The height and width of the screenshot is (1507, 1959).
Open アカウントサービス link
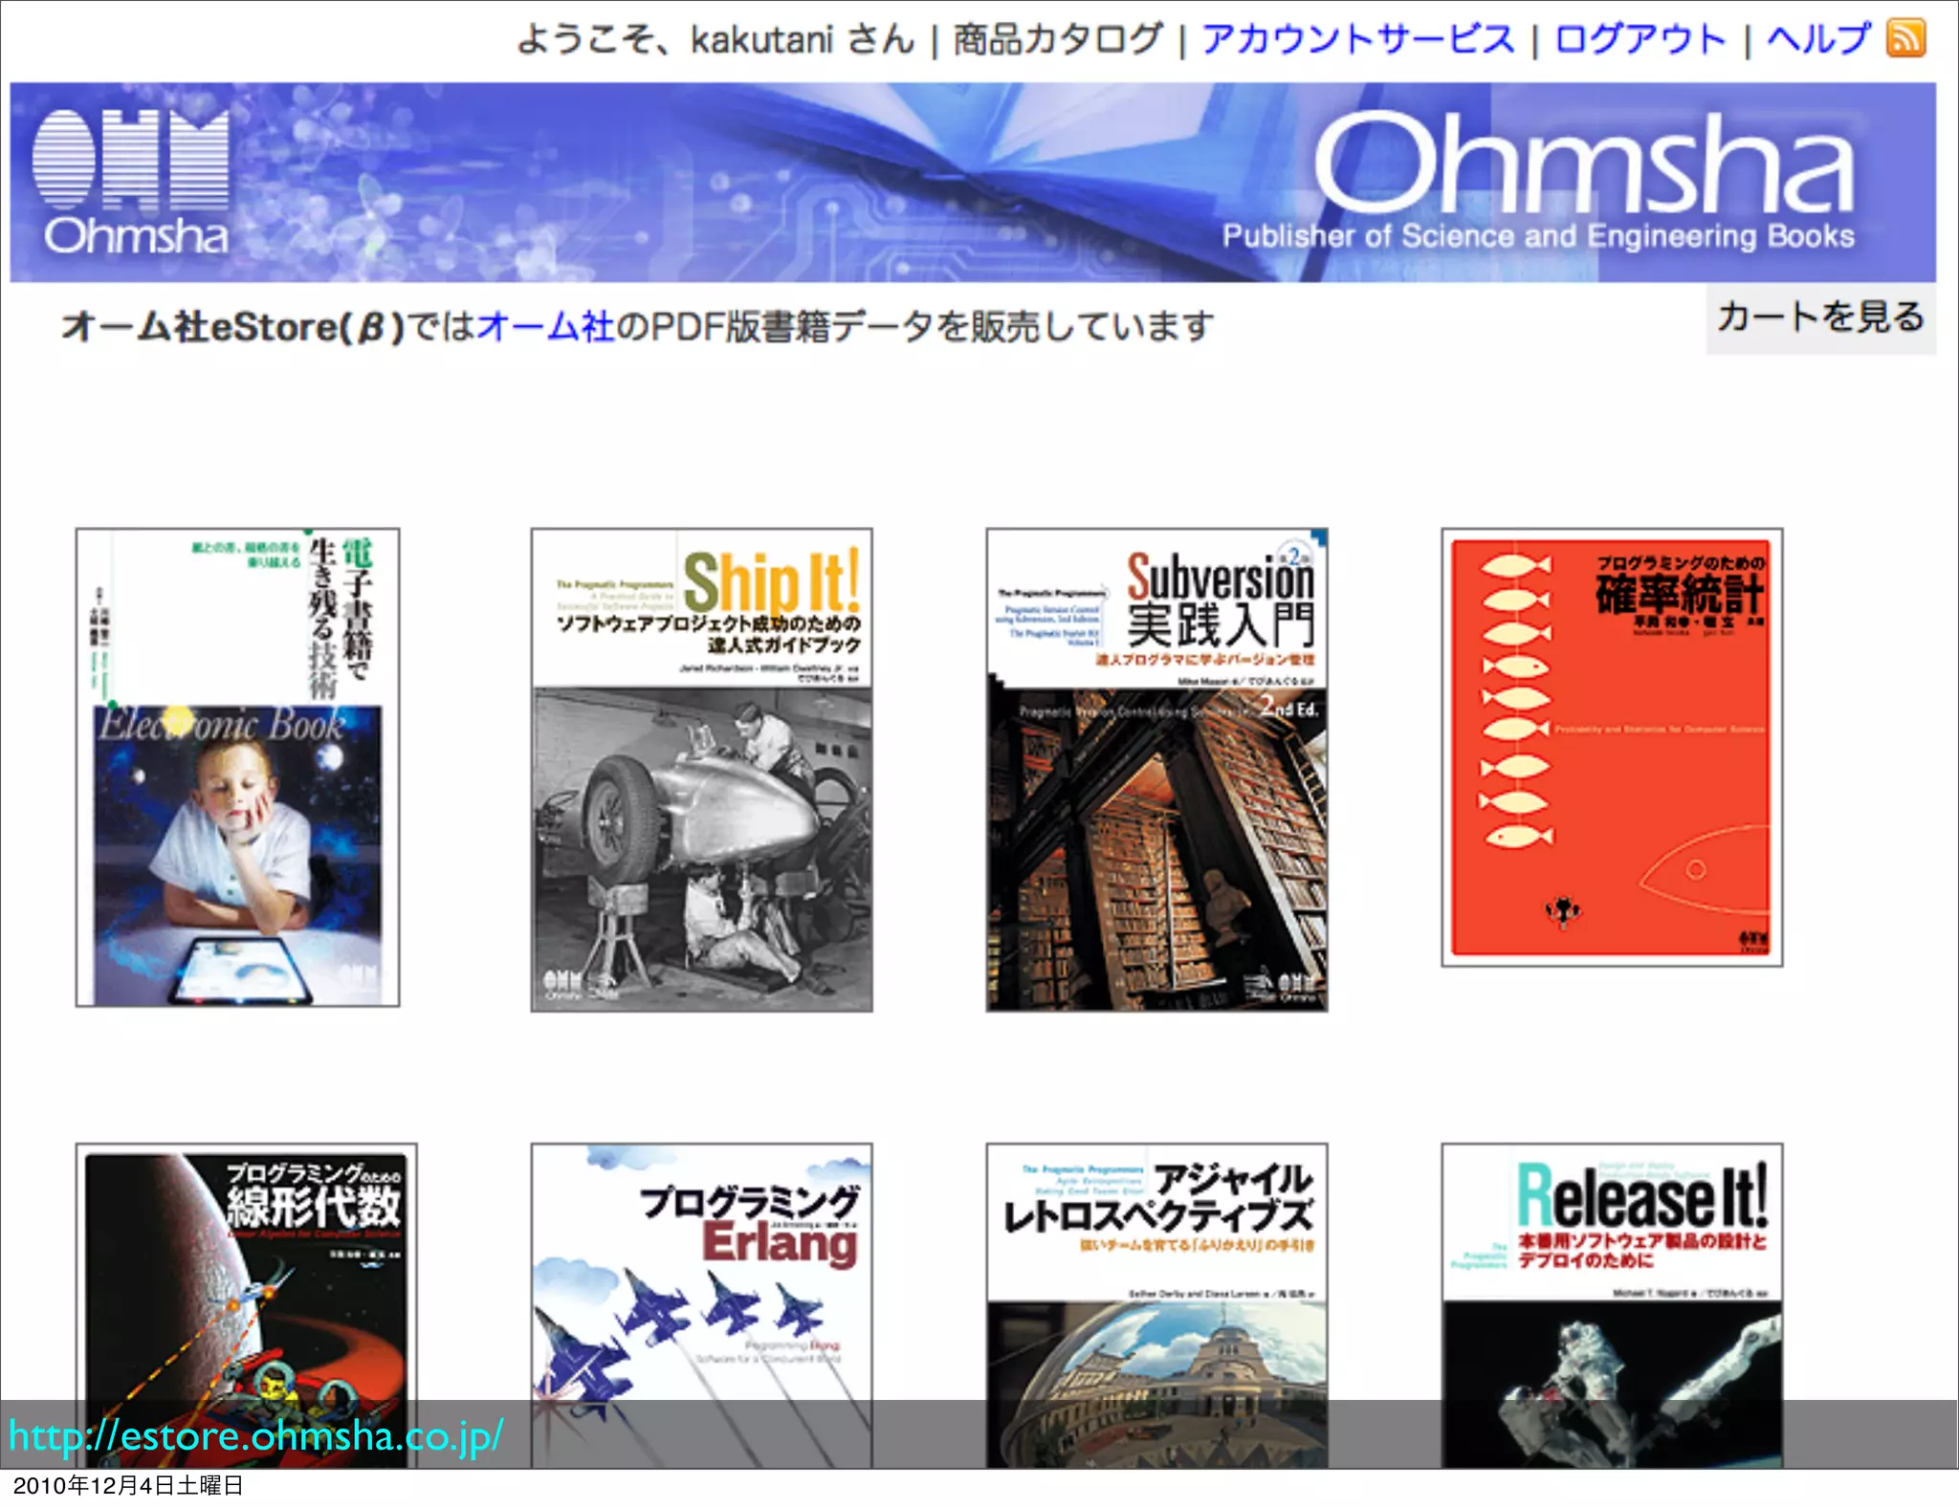(x=1358, y=39)
